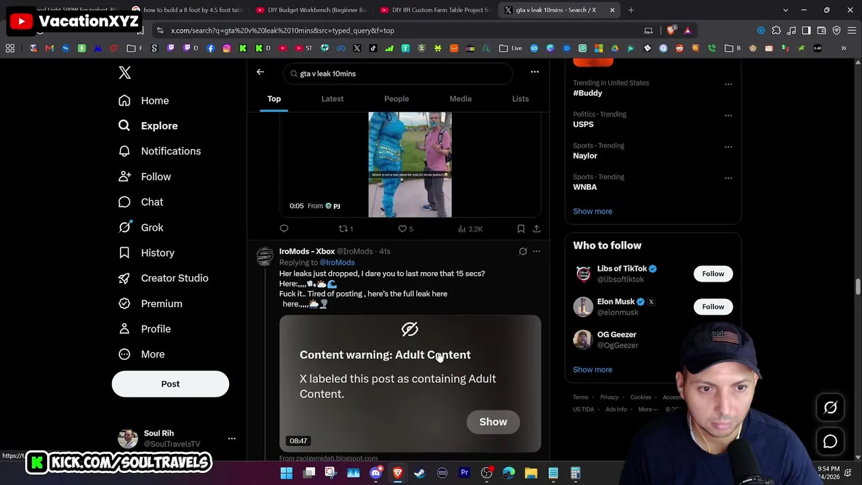The height and width of the screenshot is (485, 862).
Task: Click the 2.2K views analytics icon
Action: (470, 229)
